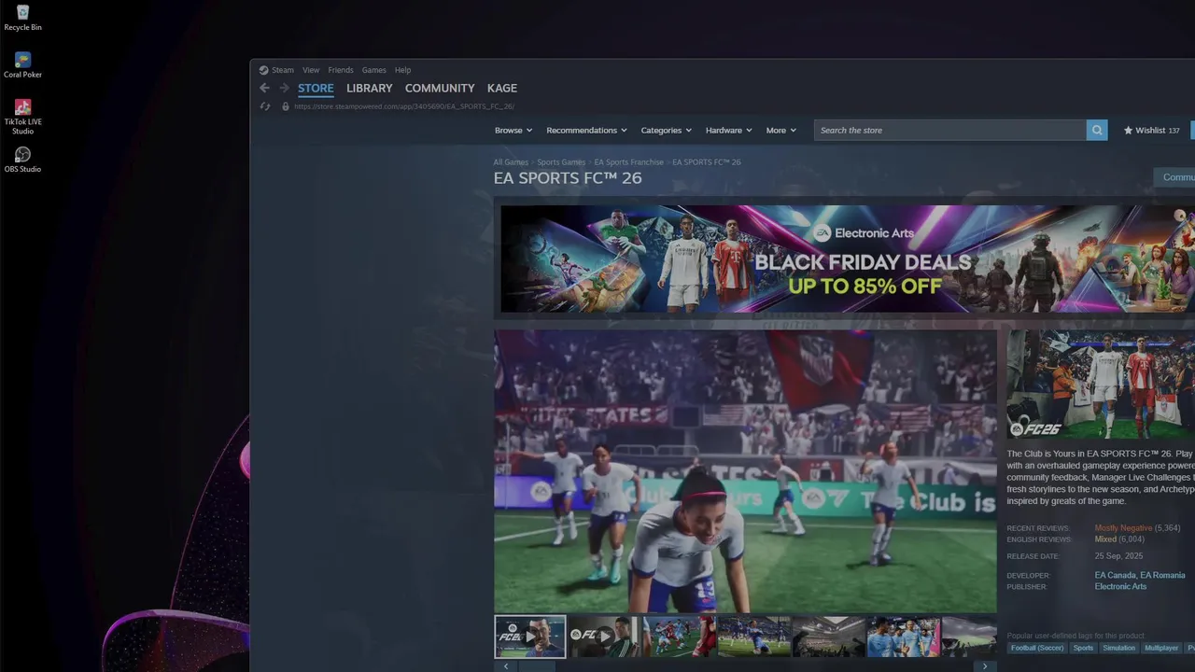
Task: Open the Wishlist 137 link
Action: 1152,131
